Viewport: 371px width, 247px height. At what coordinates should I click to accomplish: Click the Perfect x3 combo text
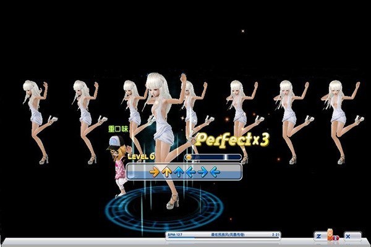coord(232,140)
